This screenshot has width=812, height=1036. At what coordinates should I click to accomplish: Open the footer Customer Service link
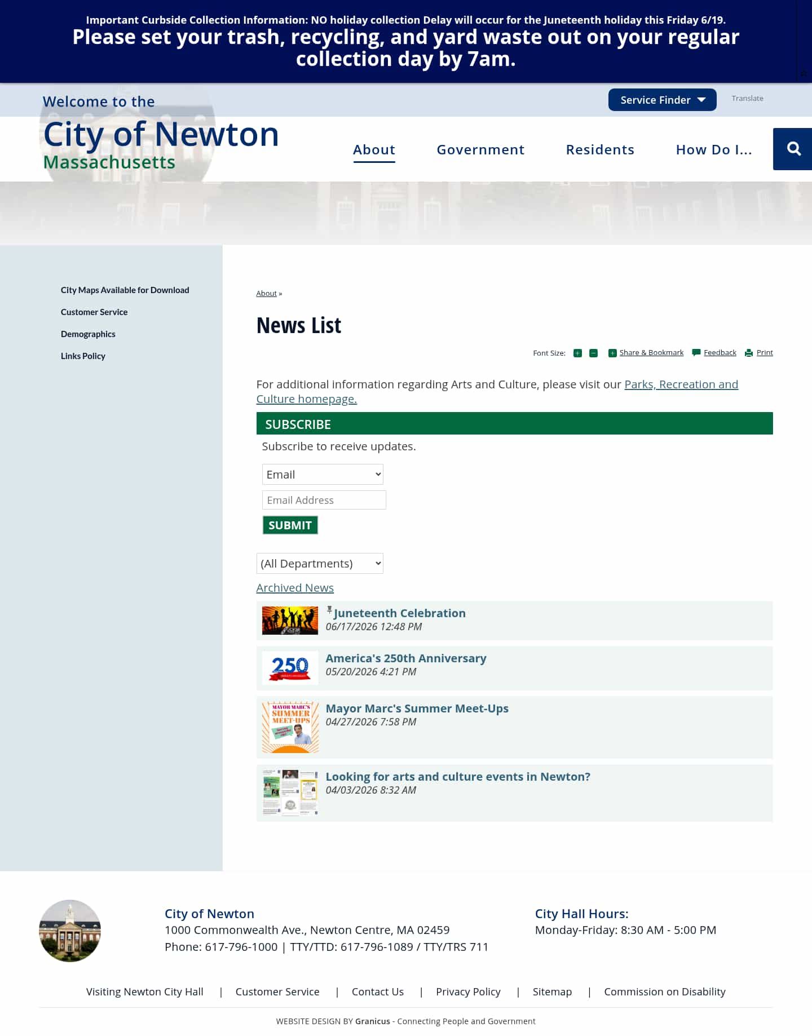(277, 991)
